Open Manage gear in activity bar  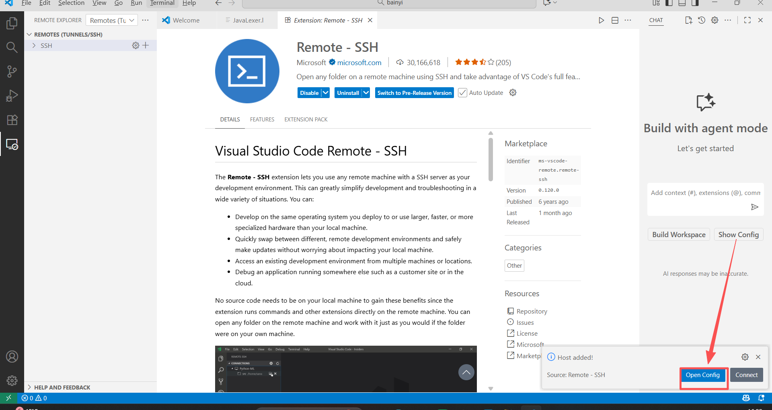click(12, 380)
